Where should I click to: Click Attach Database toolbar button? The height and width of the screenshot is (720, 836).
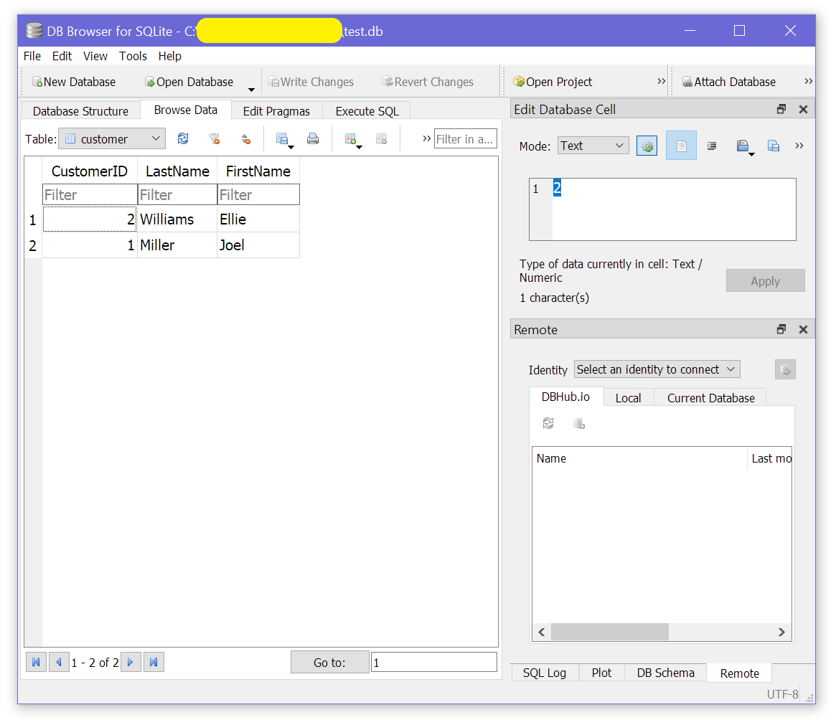729,82
